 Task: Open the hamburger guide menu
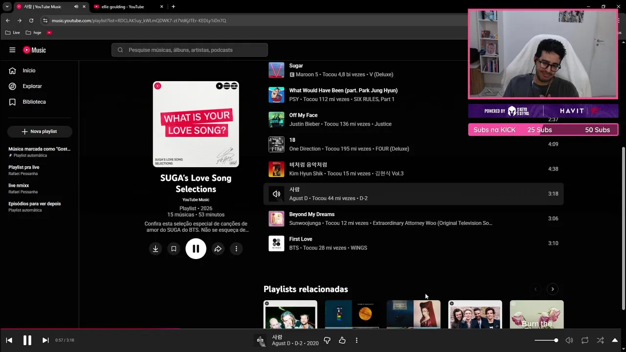(x=12, y=50)
